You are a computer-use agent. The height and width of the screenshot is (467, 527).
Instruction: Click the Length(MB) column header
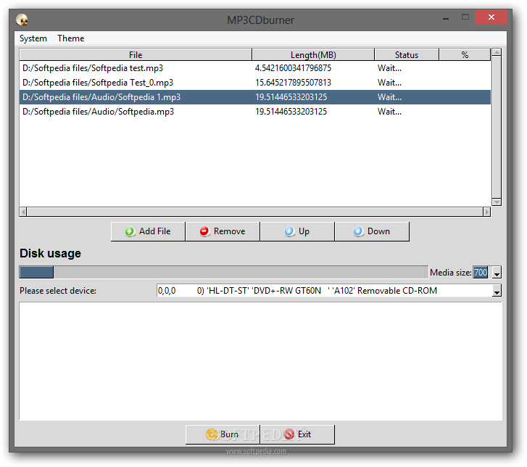(313, 54)
